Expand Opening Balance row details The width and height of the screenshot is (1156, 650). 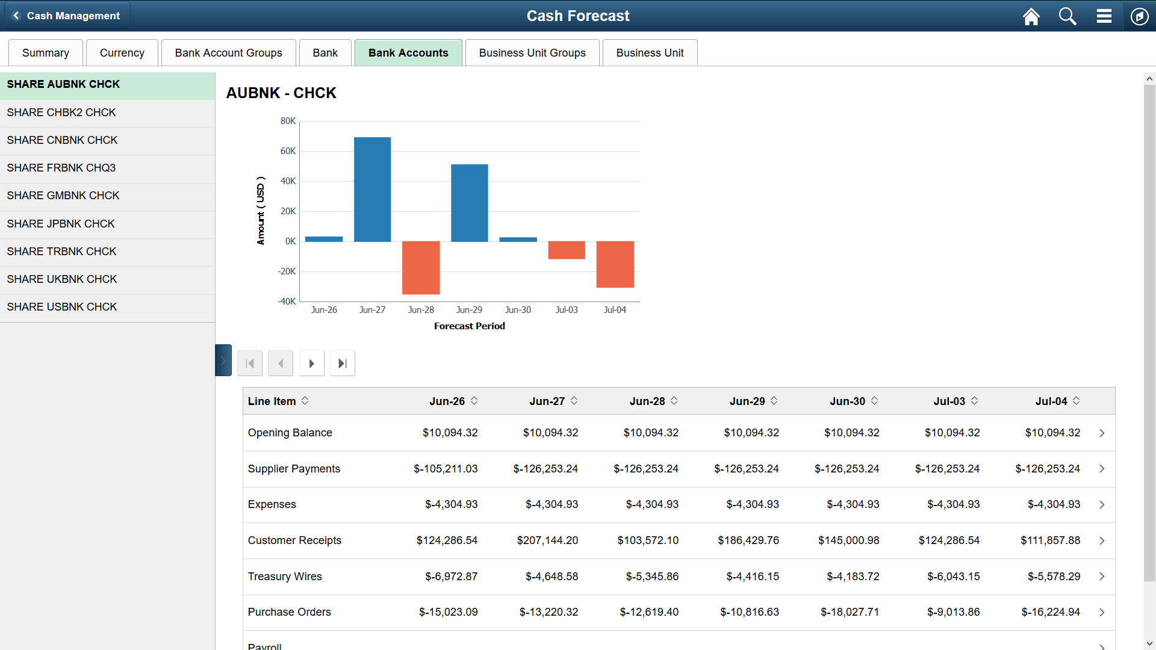(1102, 433)
